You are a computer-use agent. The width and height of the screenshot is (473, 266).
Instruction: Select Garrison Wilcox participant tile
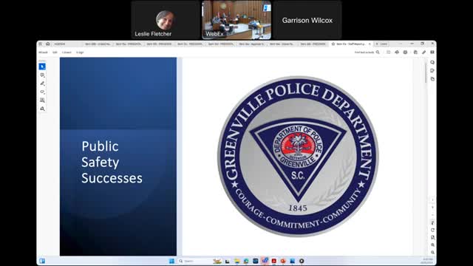(307, 20)
